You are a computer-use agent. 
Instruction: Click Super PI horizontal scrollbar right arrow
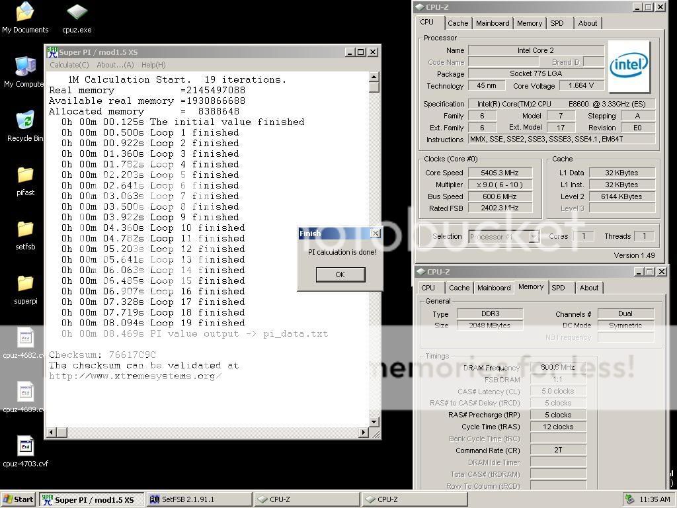click(364, 432)
